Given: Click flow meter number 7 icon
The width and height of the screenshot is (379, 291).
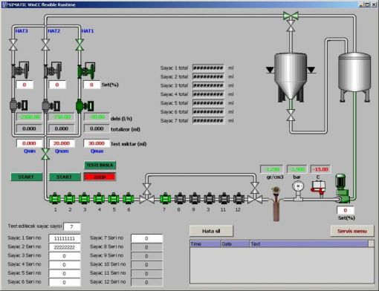Looking at the screenshot, I should pos(165,198).
